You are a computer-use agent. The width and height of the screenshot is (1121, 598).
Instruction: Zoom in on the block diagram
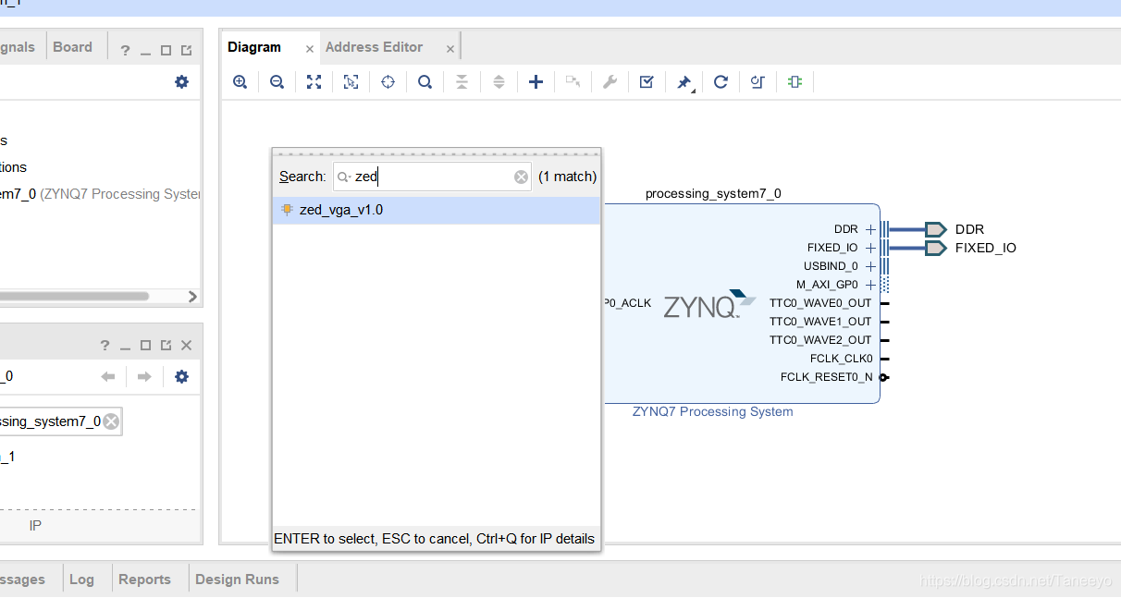click(x=240, y=82)
